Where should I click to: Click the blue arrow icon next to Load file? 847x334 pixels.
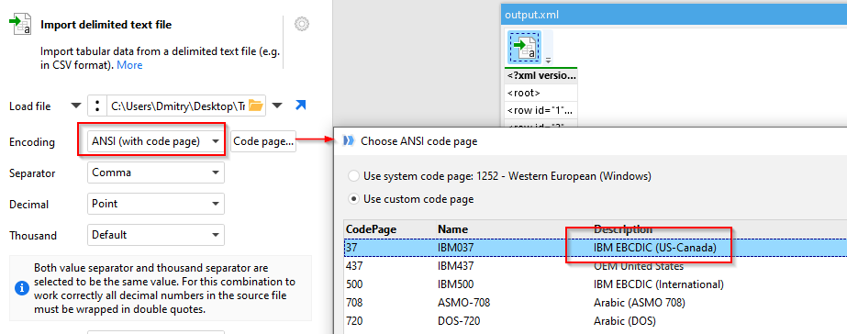click(300, 106)
